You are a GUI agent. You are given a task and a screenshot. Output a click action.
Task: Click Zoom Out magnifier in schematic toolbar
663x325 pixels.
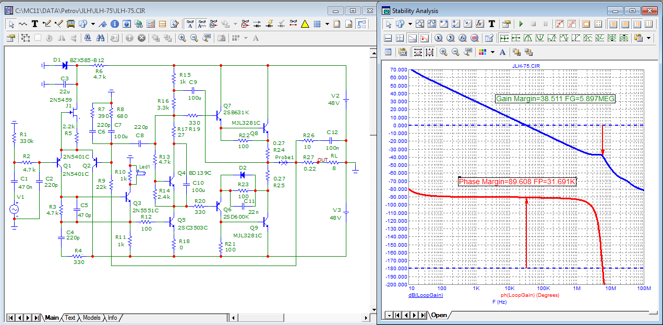pyautogui.click(x=194, y=38)
